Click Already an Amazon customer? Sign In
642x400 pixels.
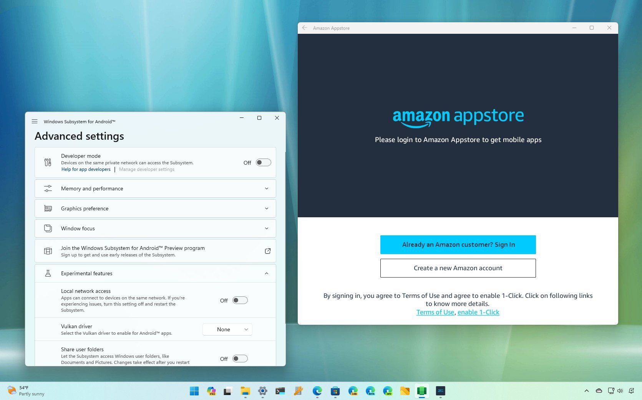(x=458, y=245)
